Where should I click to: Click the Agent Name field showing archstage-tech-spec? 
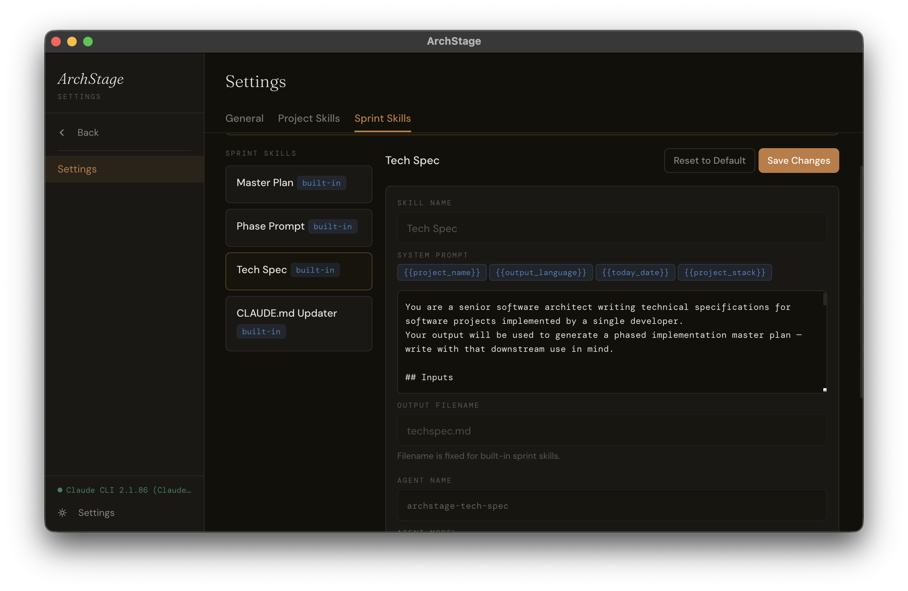611,505
